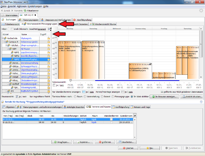Click the lock icon in ABM row
Viewport: 205px width, 156px height.
click(49, 49)
